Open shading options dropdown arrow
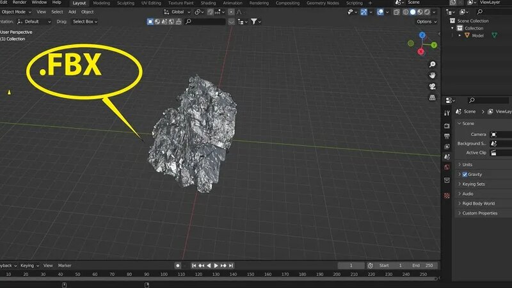Image resolution: width=512 pixels, height=288 pixels. click(x=434, y=12)
